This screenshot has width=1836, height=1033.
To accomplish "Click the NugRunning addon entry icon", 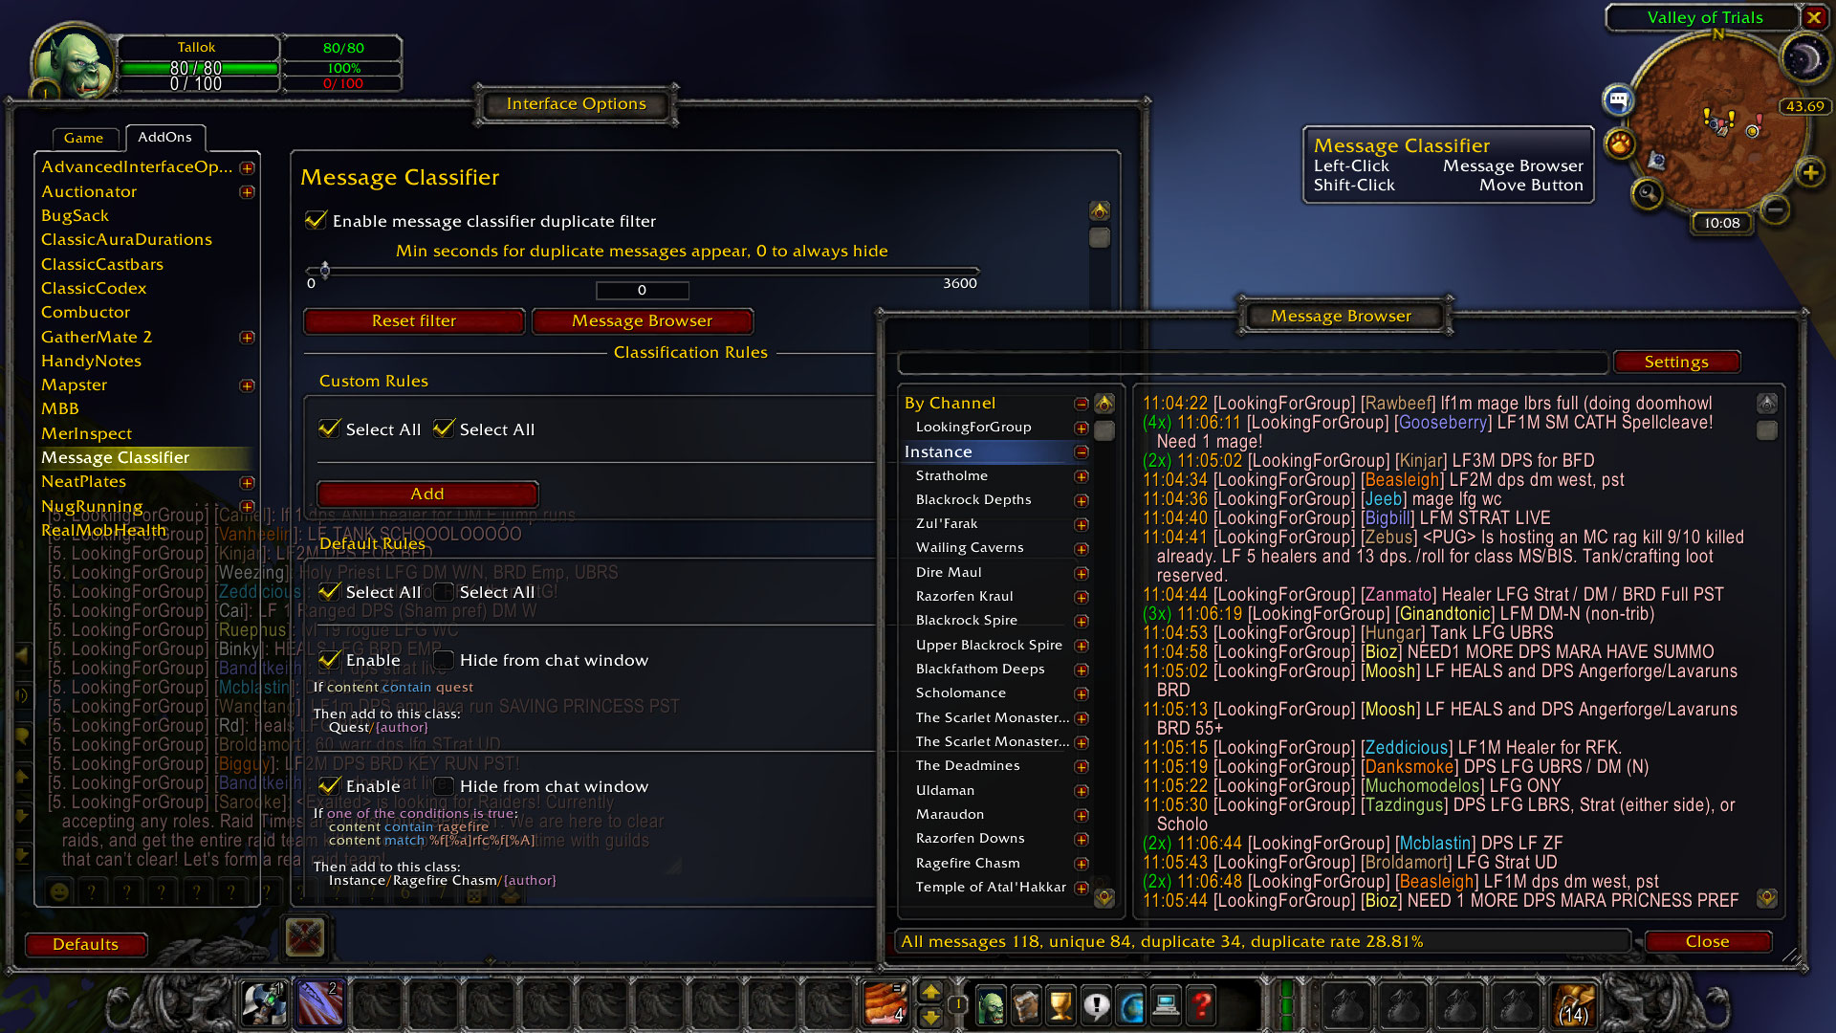I will coord(249,506).
